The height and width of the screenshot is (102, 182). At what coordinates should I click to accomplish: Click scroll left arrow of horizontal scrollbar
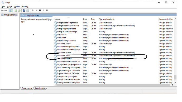(55, 85)
